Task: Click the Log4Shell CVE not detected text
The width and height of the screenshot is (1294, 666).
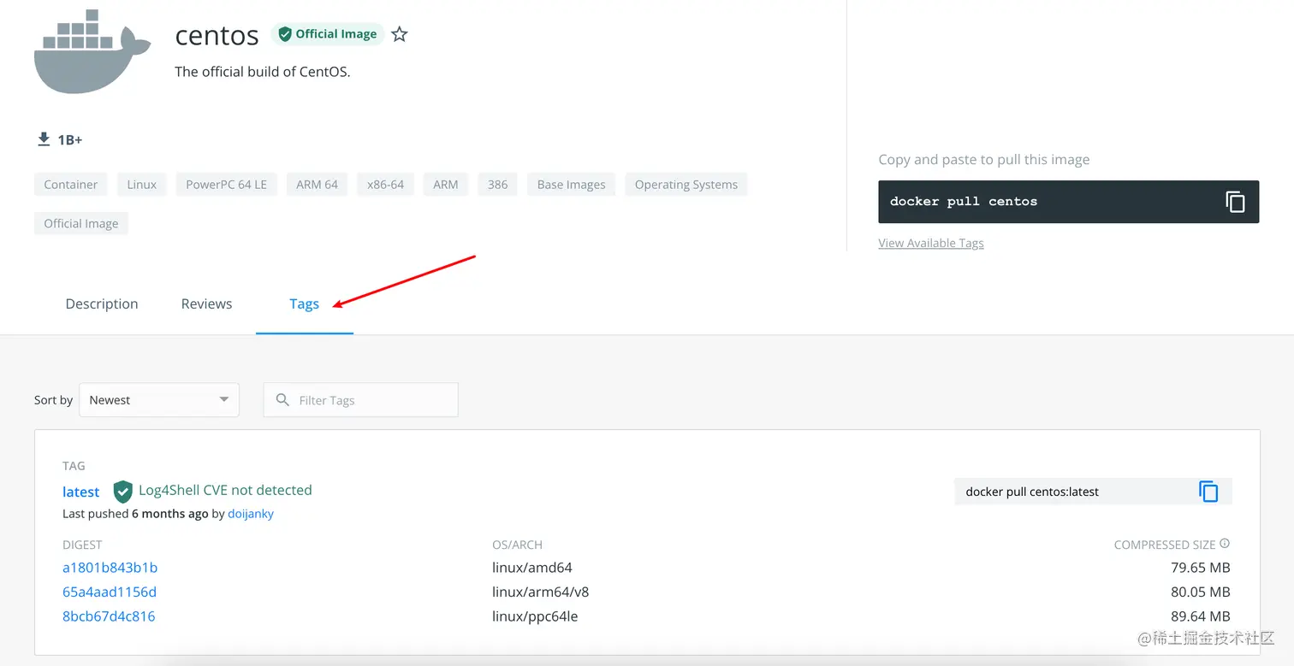Action: point(225,490)
